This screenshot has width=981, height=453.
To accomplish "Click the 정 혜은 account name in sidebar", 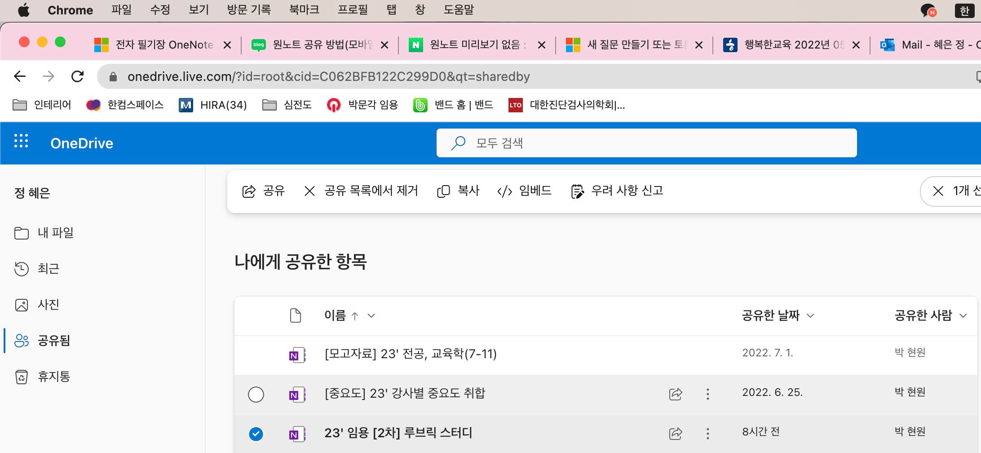I will (x=32, y=193).
